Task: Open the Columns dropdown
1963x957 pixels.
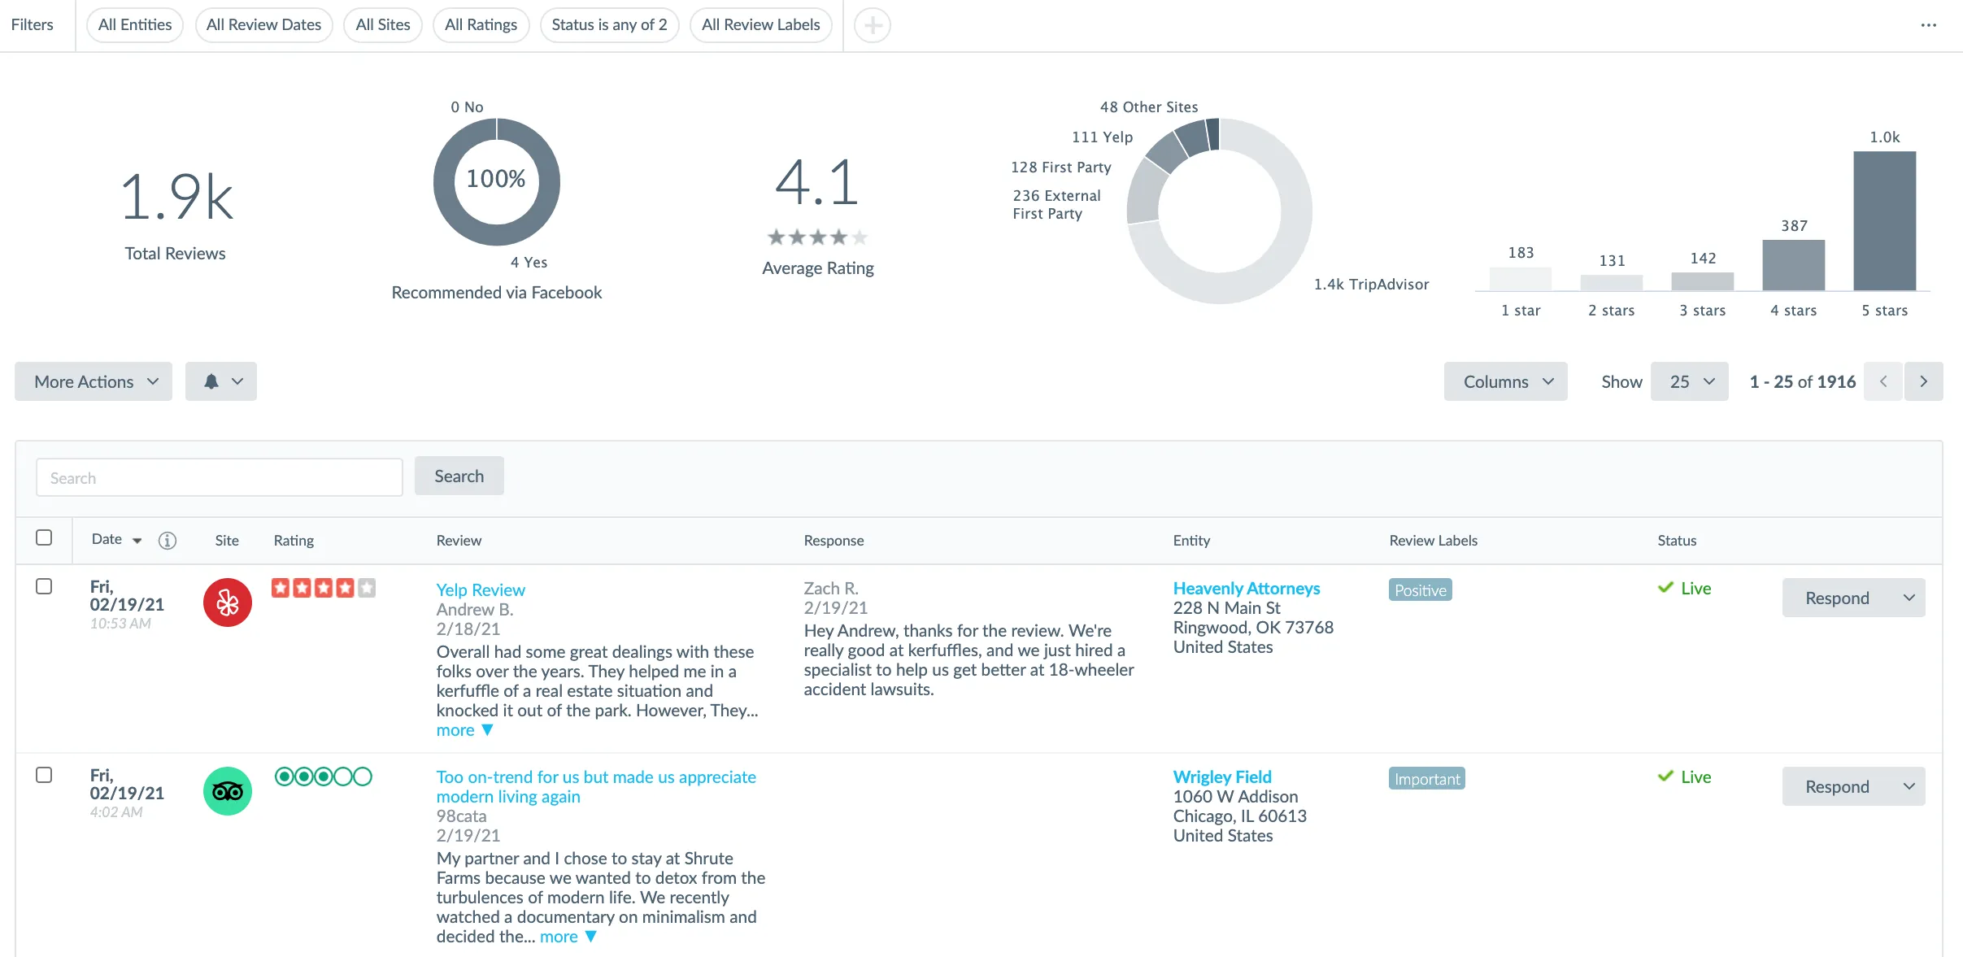Action: (1506, 381)
